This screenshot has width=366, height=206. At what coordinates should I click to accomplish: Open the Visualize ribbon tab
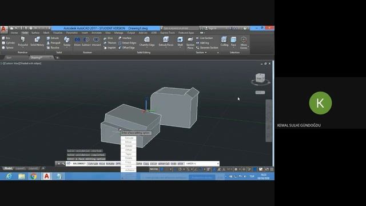(x=58, y=33)
